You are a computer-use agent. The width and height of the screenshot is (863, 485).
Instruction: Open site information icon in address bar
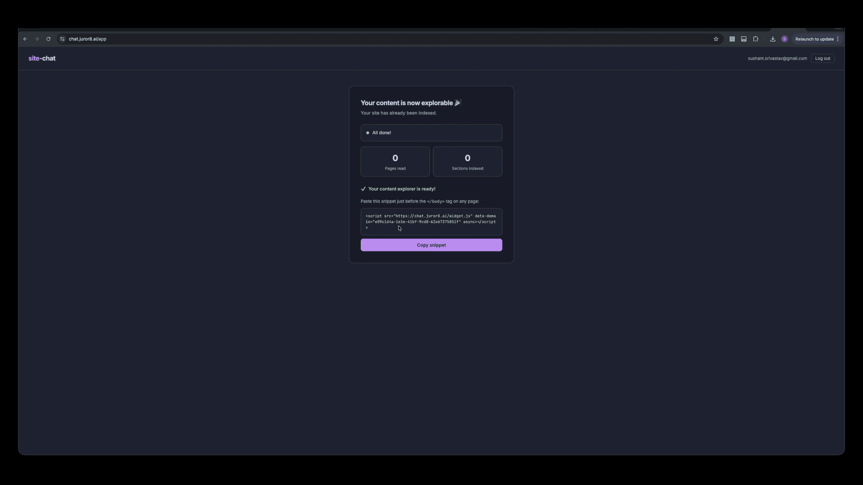[62, 39]
